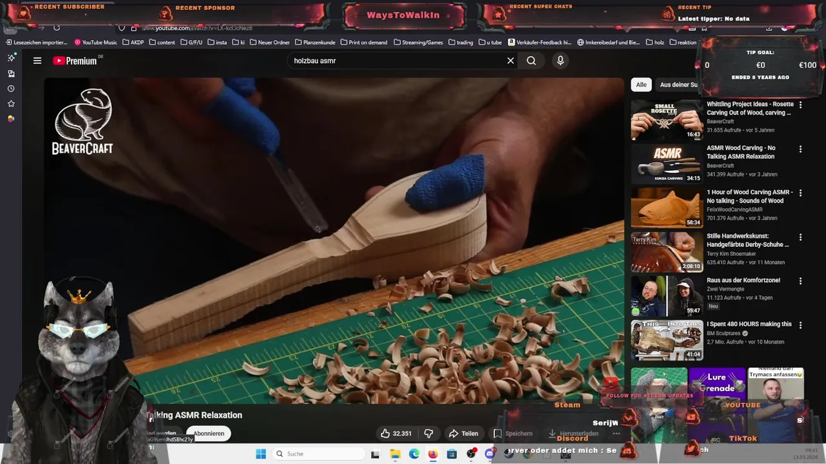Start voice search with the microphone
Viewport: 826px width, 464px height.
tap(560, 61)
